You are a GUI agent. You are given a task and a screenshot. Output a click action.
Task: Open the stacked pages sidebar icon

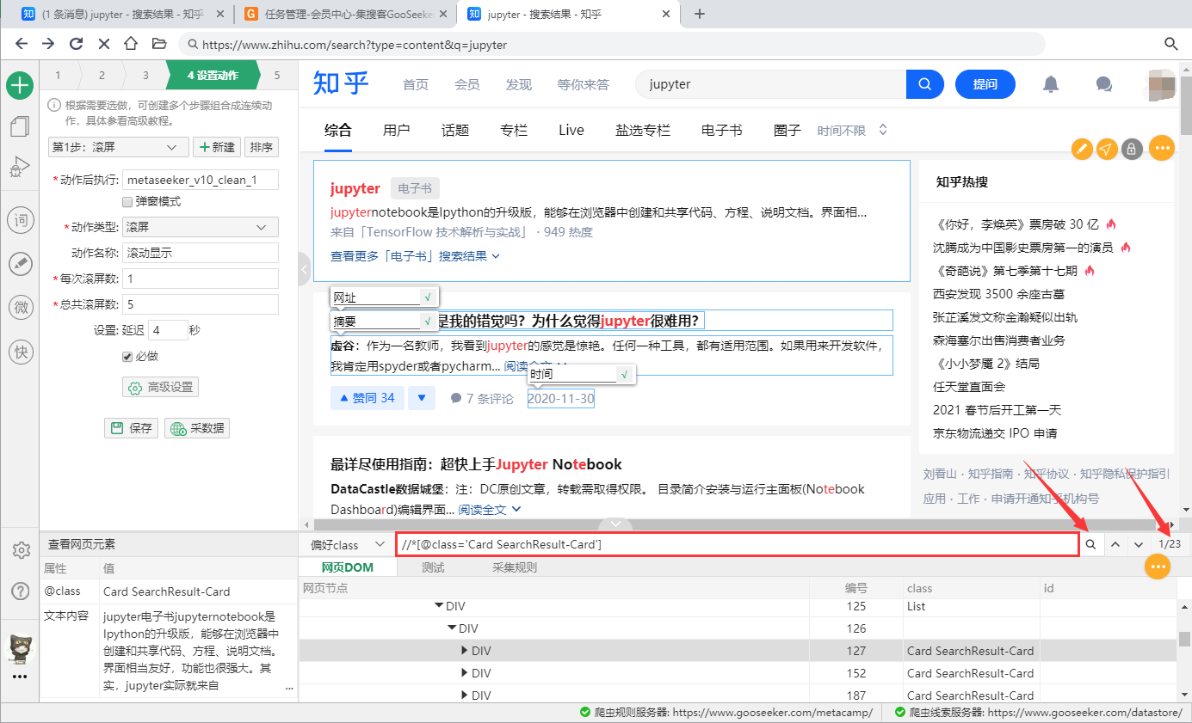[x=20, y=127]
